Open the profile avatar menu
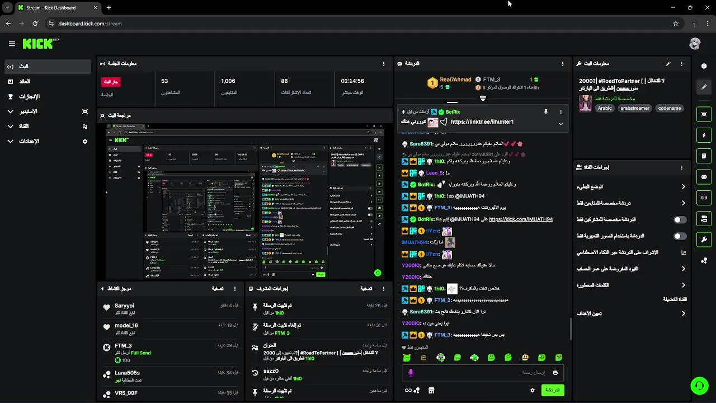The width and height of the screenshot is (716, 403). point(695,44)
